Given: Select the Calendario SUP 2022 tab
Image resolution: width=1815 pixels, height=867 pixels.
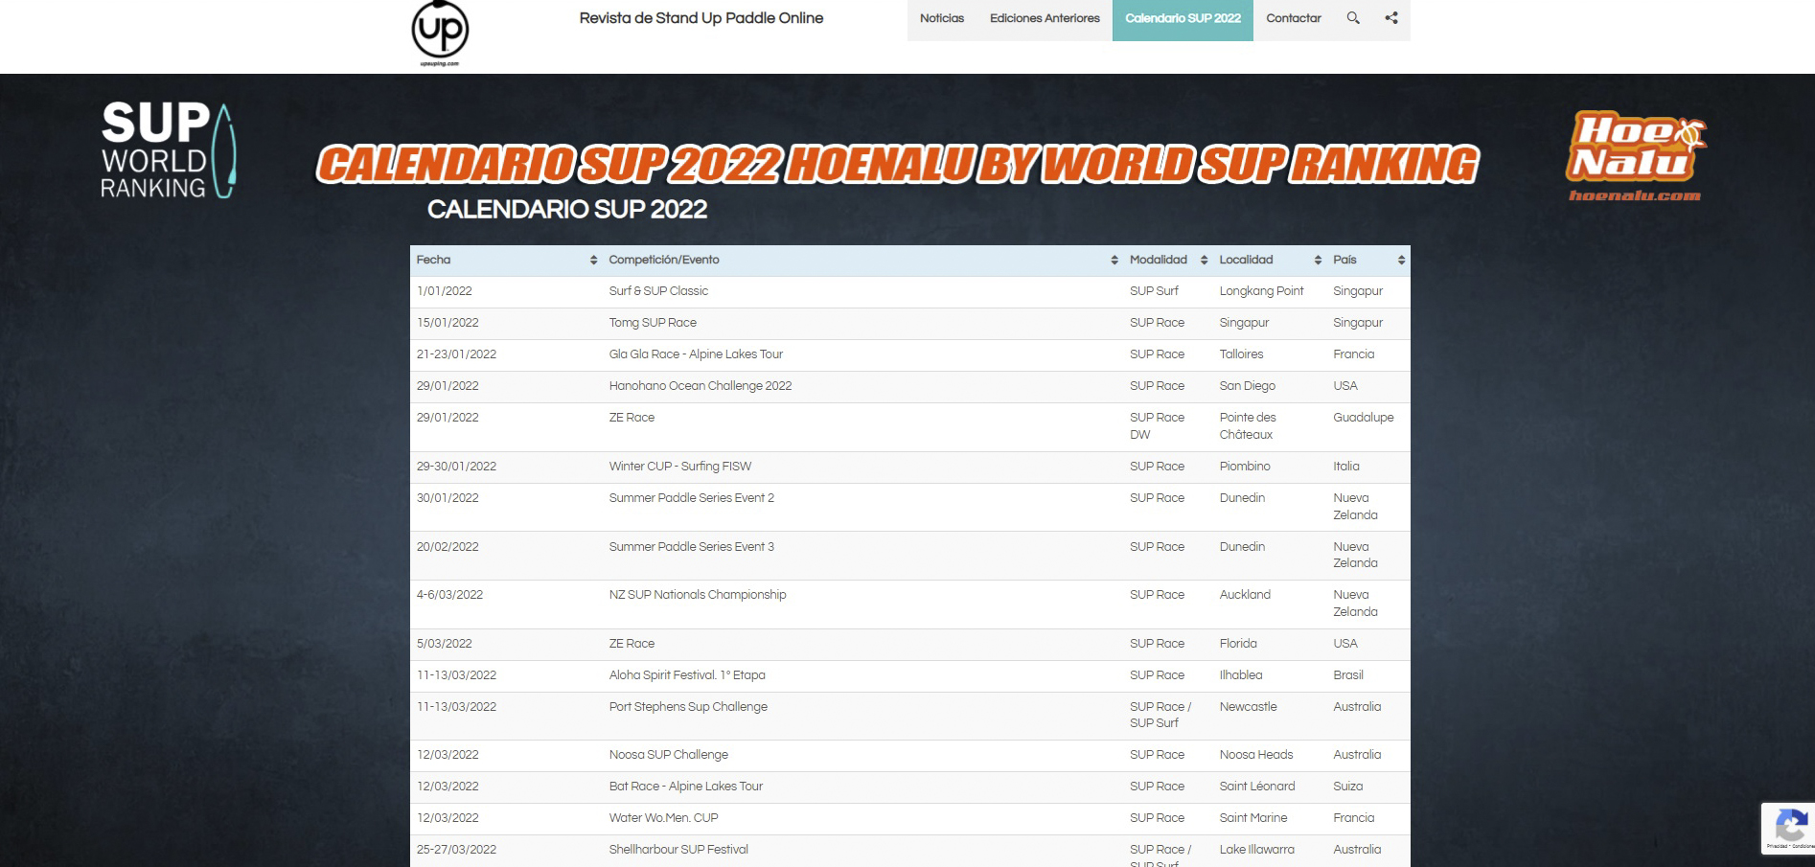Looking at the screenshot, I should coord(1183,18).
